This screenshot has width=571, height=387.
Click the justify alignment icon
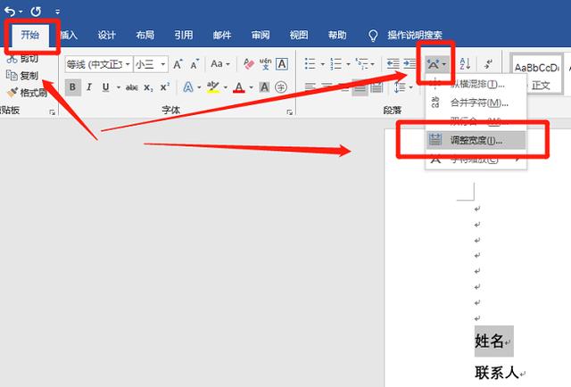pyautogui.click(x=360, y=87)
